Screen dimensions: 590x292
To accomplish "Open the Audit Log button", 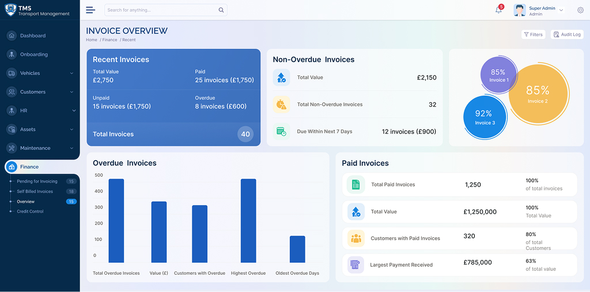I will [566, 35].
